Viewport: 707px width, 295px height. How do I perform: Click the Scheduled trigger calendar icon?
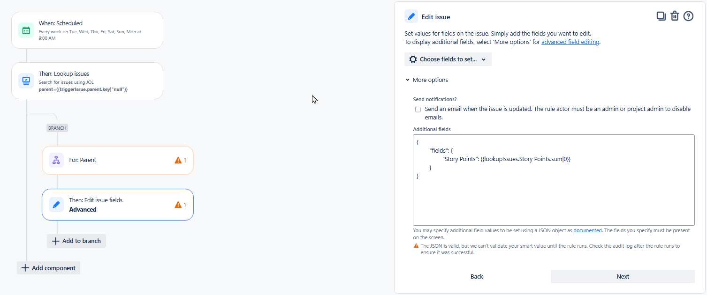pos(26,30)
